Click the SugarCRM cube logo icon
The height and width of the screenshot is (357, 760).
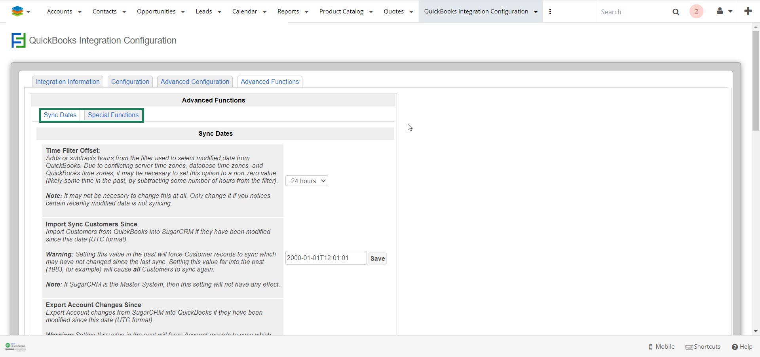[x=17, y=11]
